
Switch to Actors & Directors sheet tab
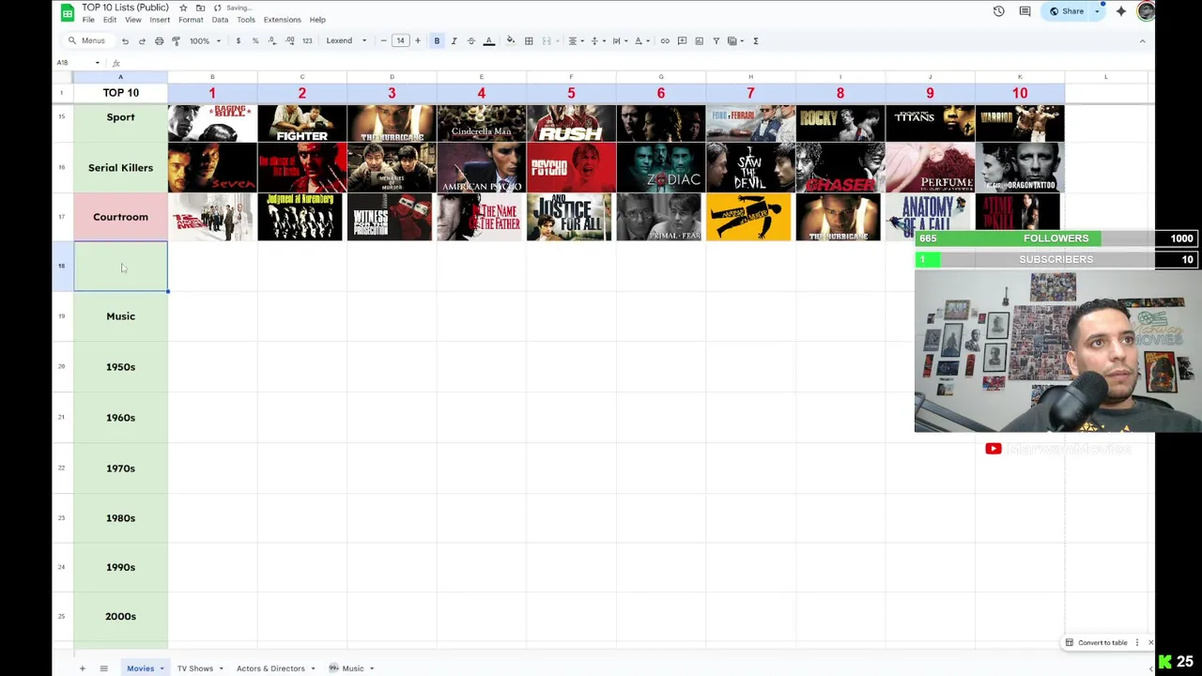(x=270, y=668)
